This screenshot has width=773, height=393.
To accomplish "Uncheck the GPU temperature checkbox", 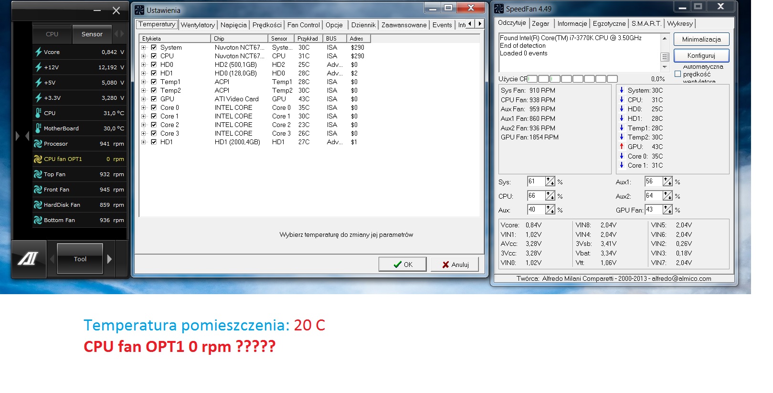I will 154,99.
